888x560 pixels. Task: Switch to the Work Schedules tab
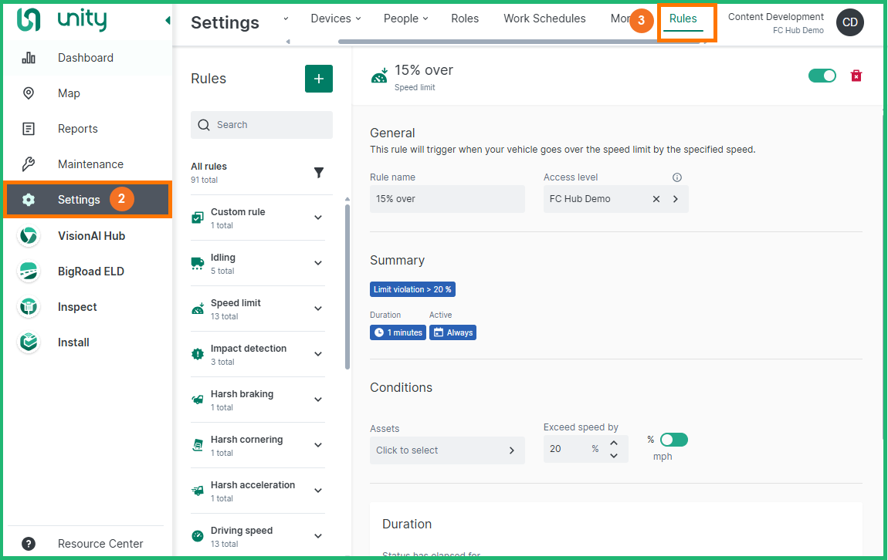(x=544, y=19)
